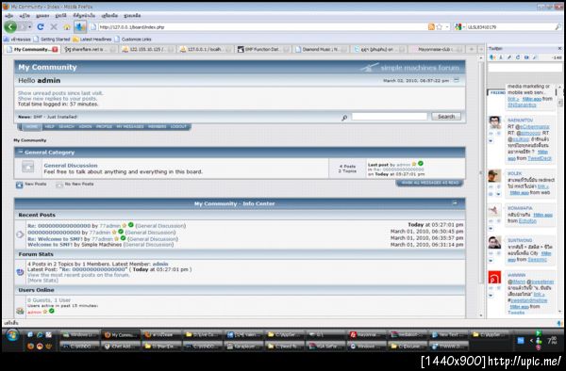Open View the most recent posts link
The height and width of the screenshot is (371, 566).
click(78, 275)
